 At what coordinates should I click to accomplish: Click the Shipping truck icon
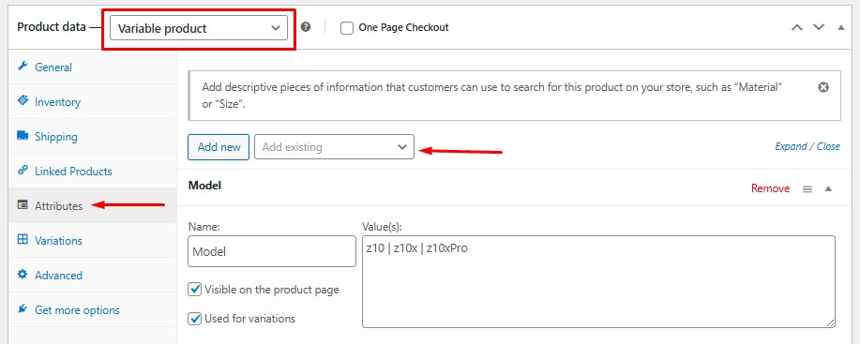click(x=23, y=135)
